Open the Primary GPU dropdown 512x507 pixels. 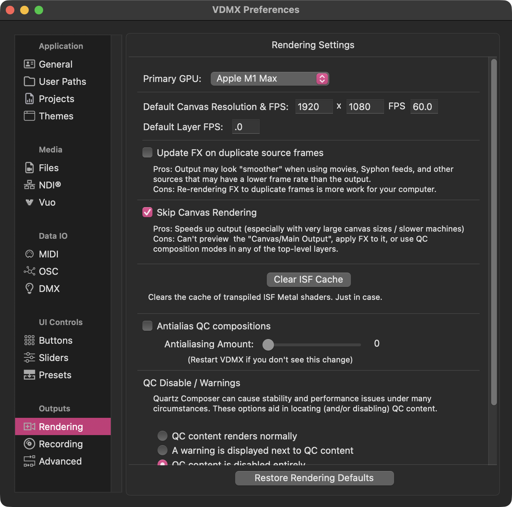click(x=270, y=79)
